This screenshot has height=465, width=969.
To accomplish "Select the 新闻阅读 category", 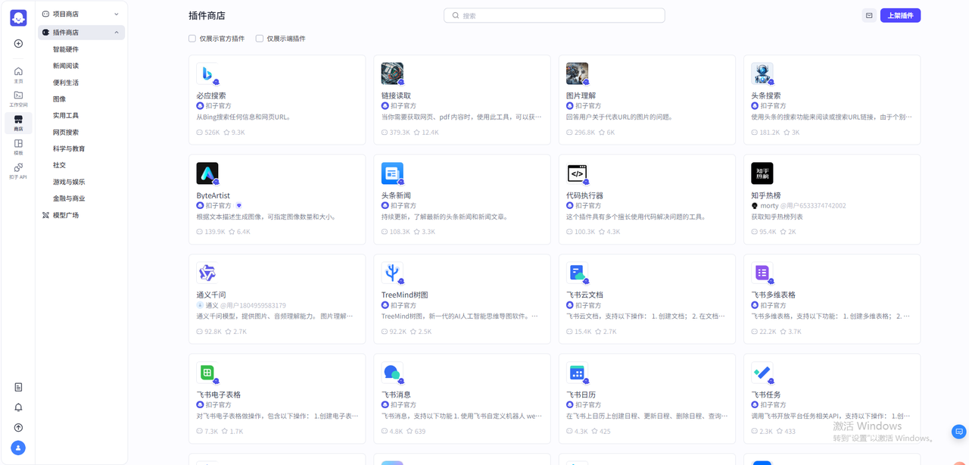I will (x=65, y=66).
